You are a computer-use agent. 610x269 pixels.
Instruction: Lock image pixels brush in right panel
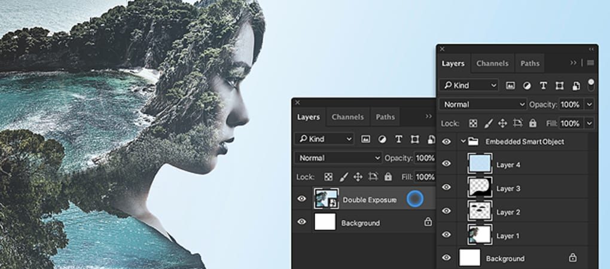[x=488, y=123]
